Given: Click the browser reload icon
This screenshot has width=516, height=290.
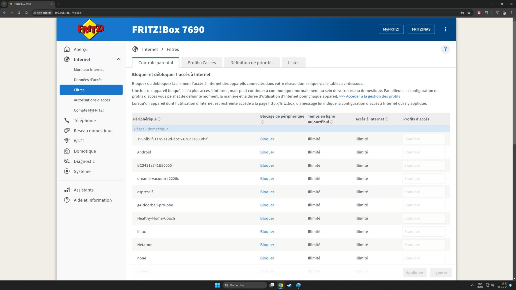Looking at the screenshot, I should tap(19, 13).
